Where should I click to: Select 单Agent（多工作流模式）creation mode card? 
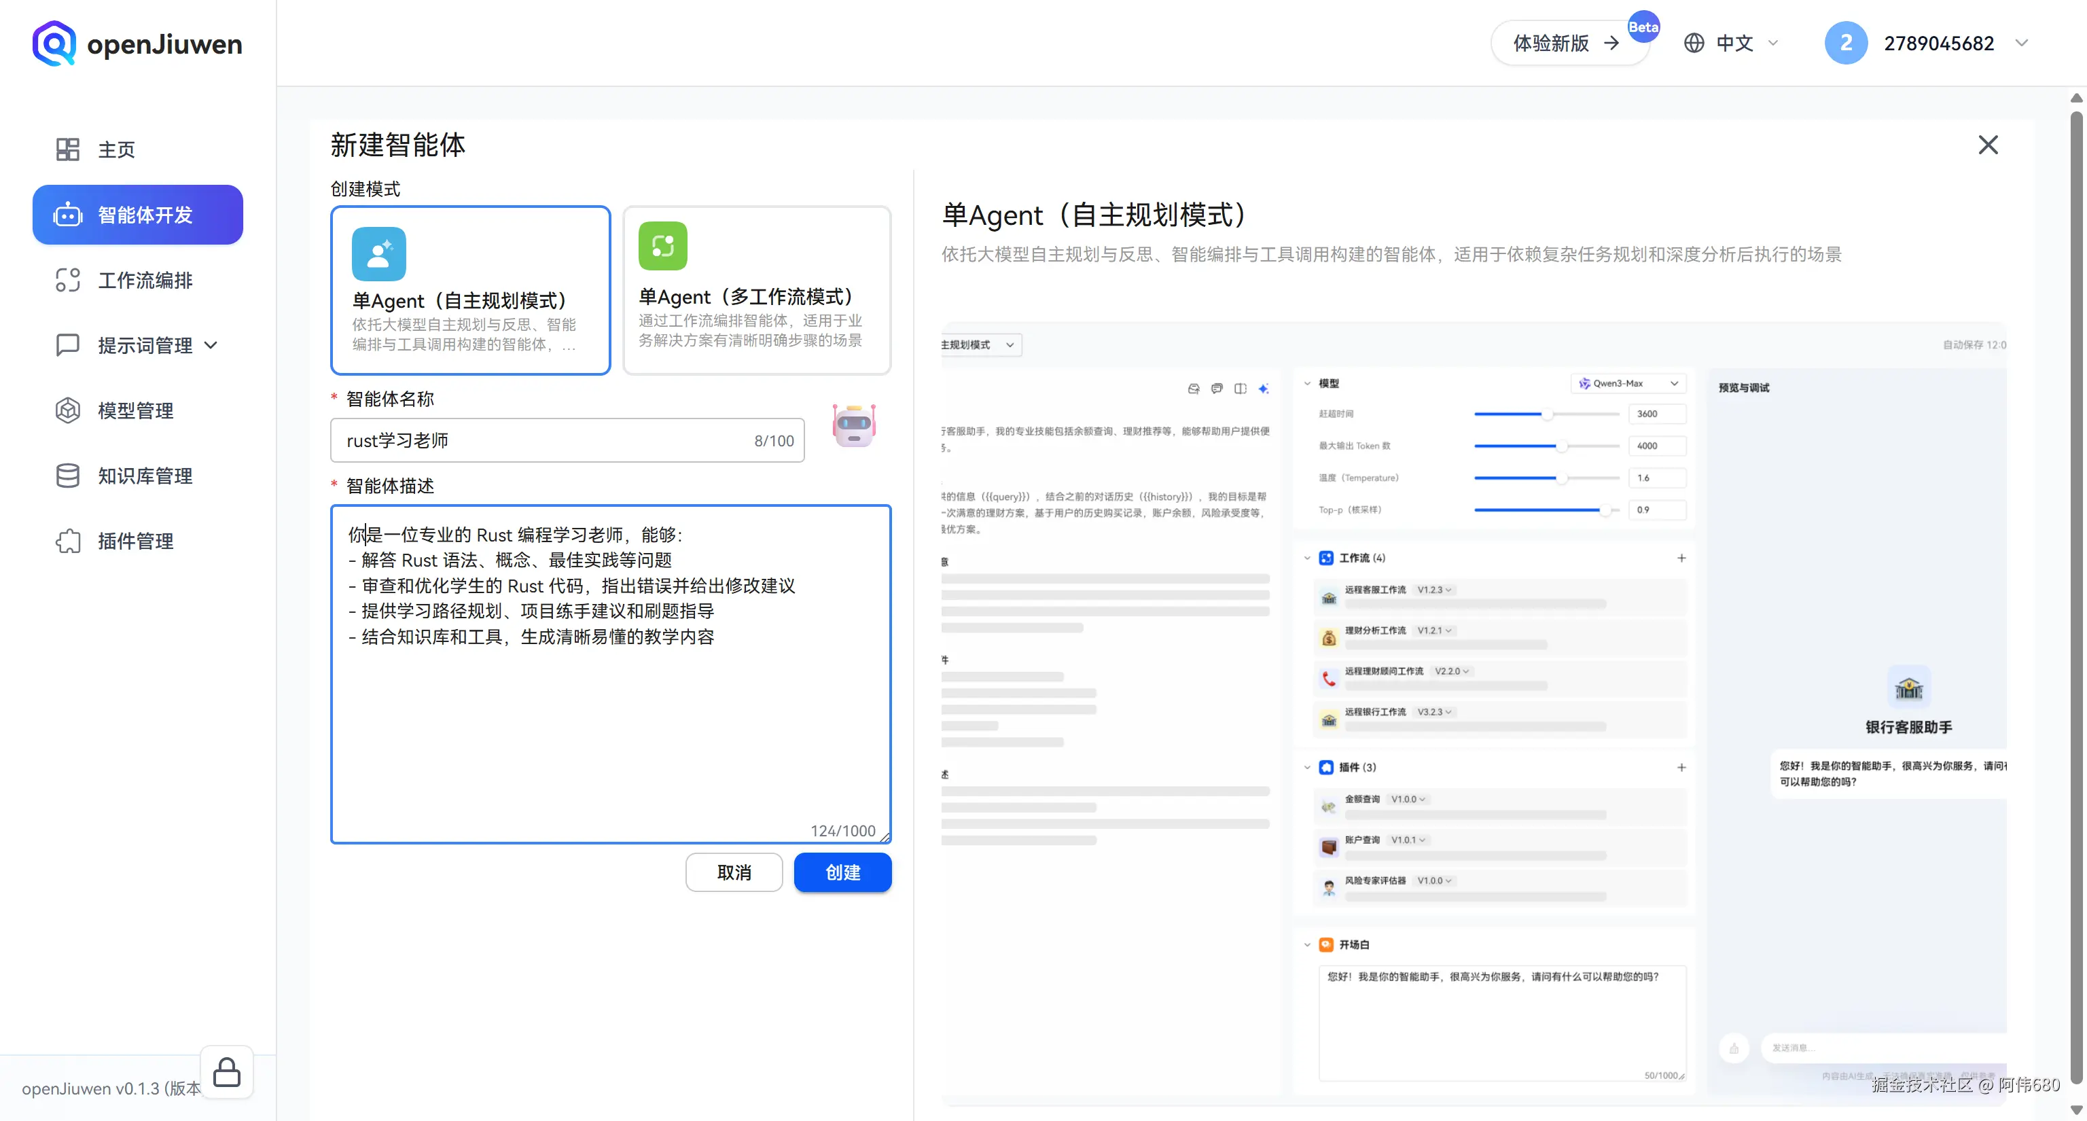[756, 290]
